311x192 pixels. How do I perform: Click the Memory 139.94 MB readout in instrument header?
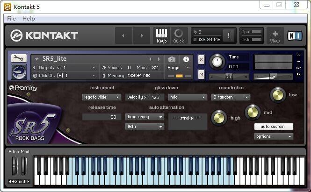(x=126, y=76)
